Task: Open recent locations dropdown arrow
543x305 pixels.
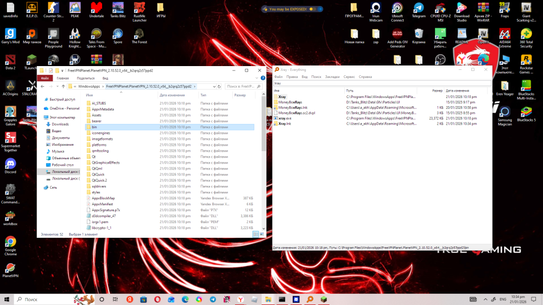Action: 58,86
